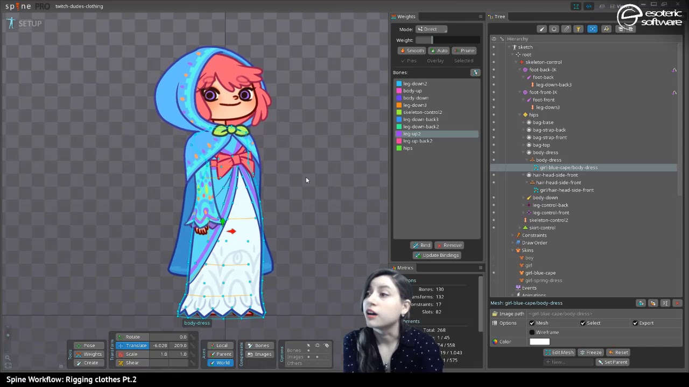
Task: Click the Bind button
Action: (x=421, y=245)
